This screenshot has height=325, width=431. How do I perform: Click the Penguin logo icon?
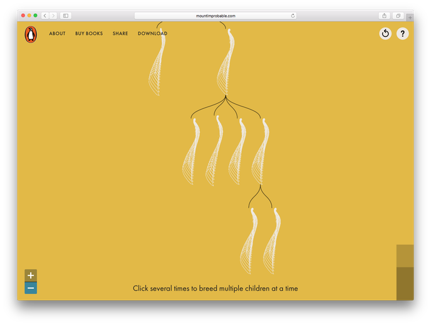point(30,34)
